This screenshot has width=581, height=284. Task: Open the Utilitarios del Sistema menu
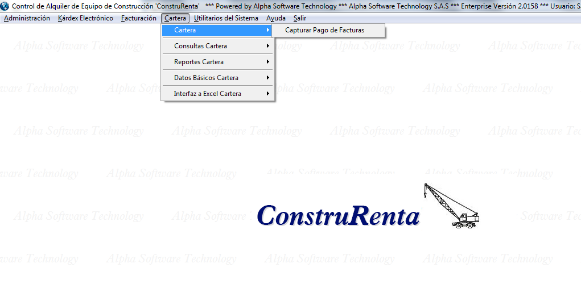click(x=226, y=18)
